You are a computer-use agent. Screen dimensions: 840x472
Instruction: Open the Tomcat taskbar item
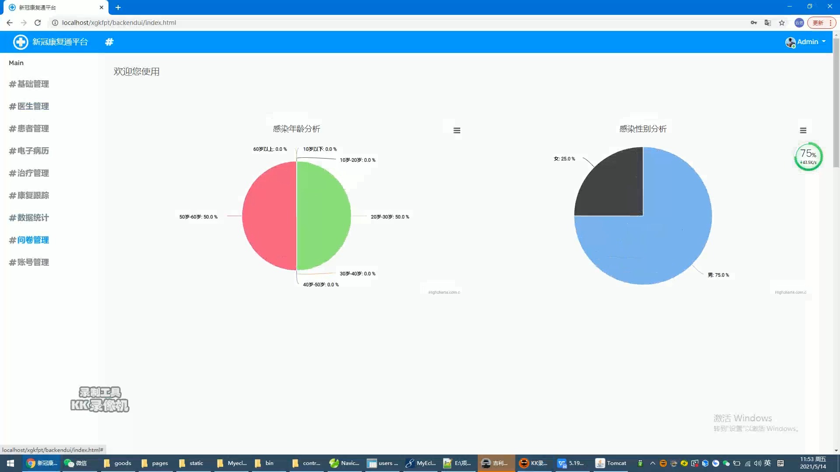pos(612,463)
